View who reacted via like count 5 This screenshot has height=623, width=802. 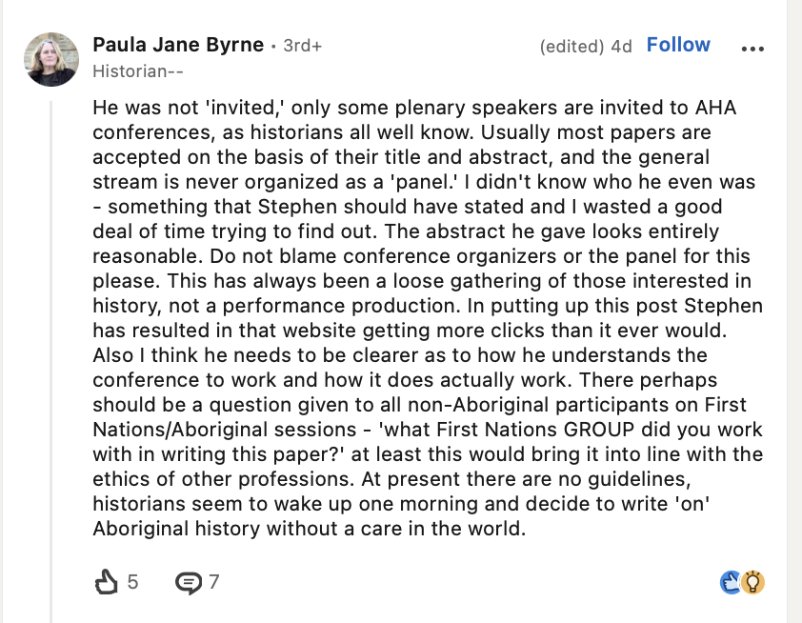pos(132,582)
